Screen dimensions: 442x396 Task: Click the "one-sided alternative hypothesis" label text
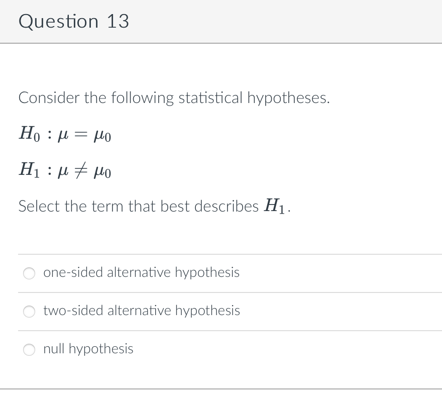pyautogui.click(x=141, y=272)
